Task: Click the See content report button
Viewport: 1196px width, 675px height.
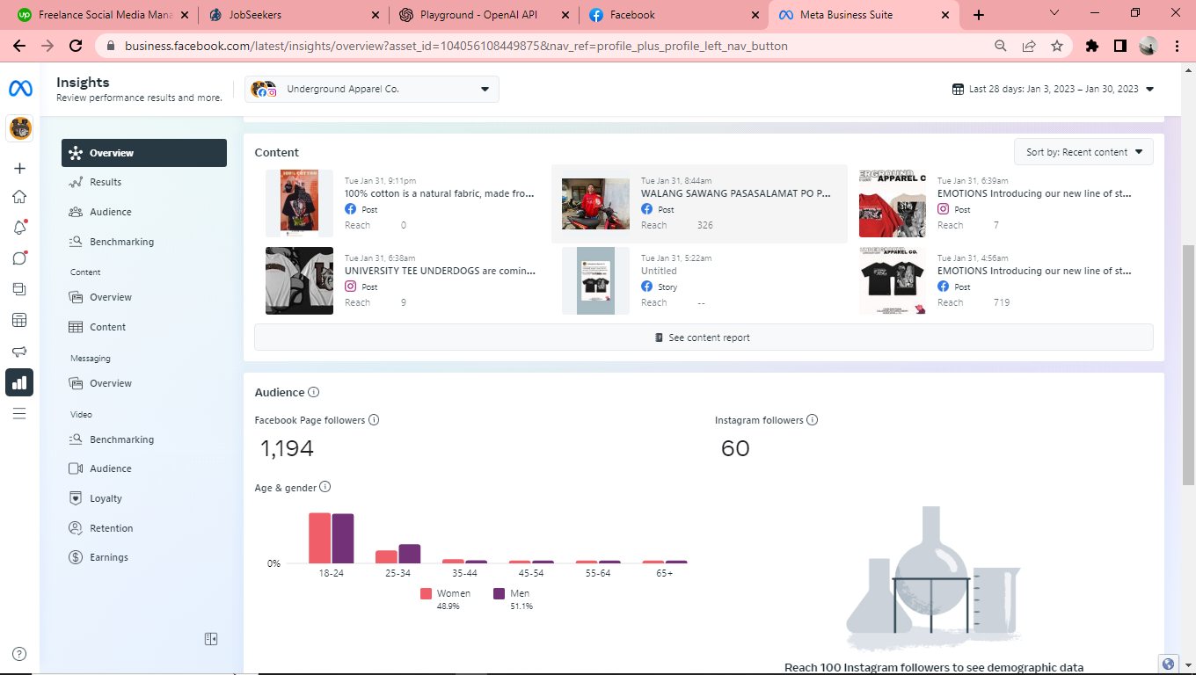Action: (x=704, y=337)
